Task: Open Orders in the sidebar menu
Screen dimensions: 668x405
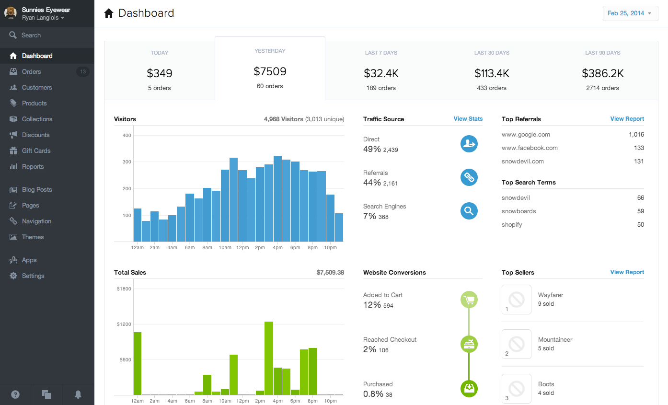Action: [47, 71]
